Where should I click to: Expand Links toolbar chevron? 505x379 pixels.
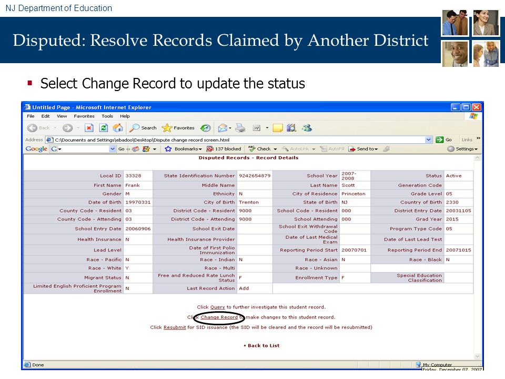pyautogui.click(x=478, y=138)
